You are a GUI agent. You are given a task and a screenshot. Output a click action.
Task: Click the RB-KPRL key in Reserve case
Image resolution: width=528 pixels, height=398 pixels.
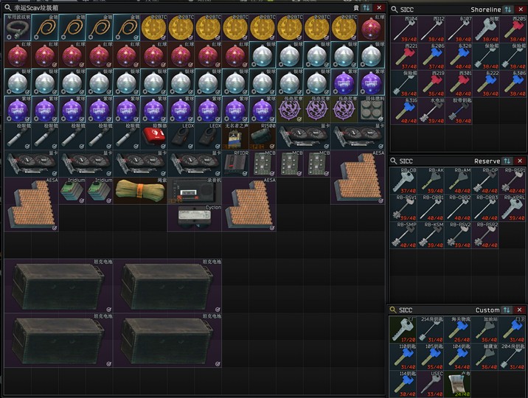[x=514, y=208]
